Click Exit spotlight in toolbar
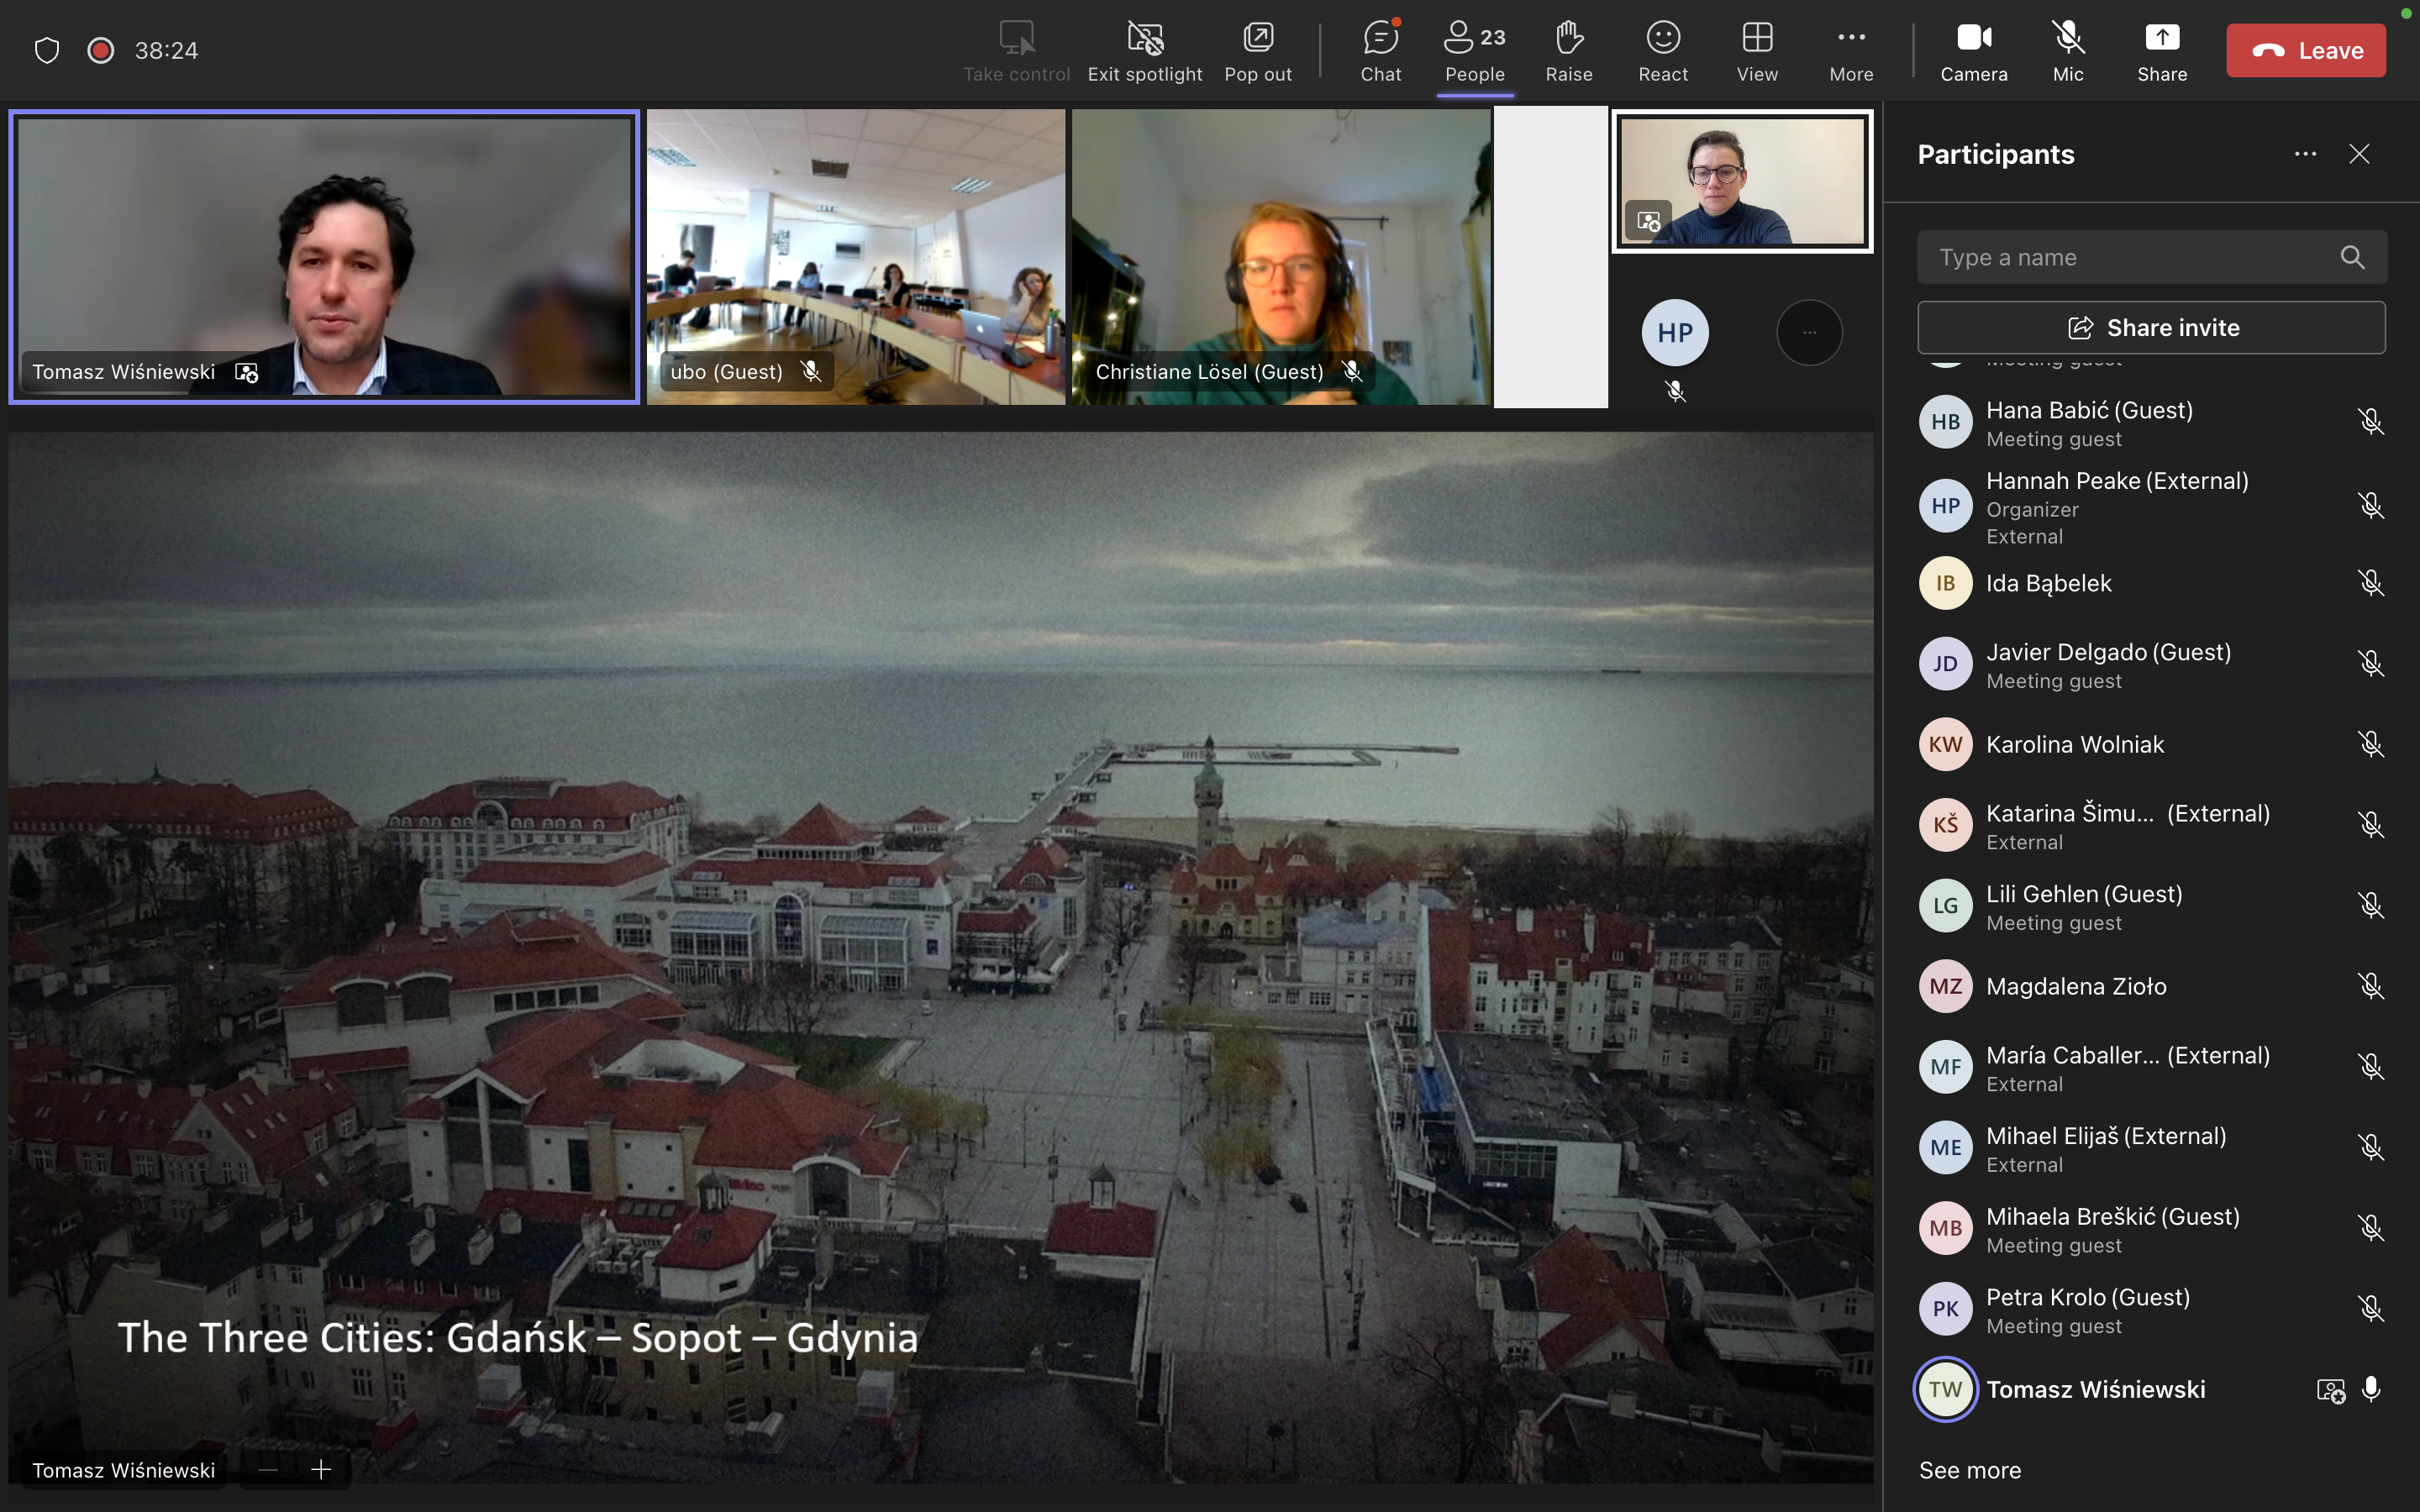Image resolution: width=2420 pixels, height=1512 pixels. click(1144, 50)
